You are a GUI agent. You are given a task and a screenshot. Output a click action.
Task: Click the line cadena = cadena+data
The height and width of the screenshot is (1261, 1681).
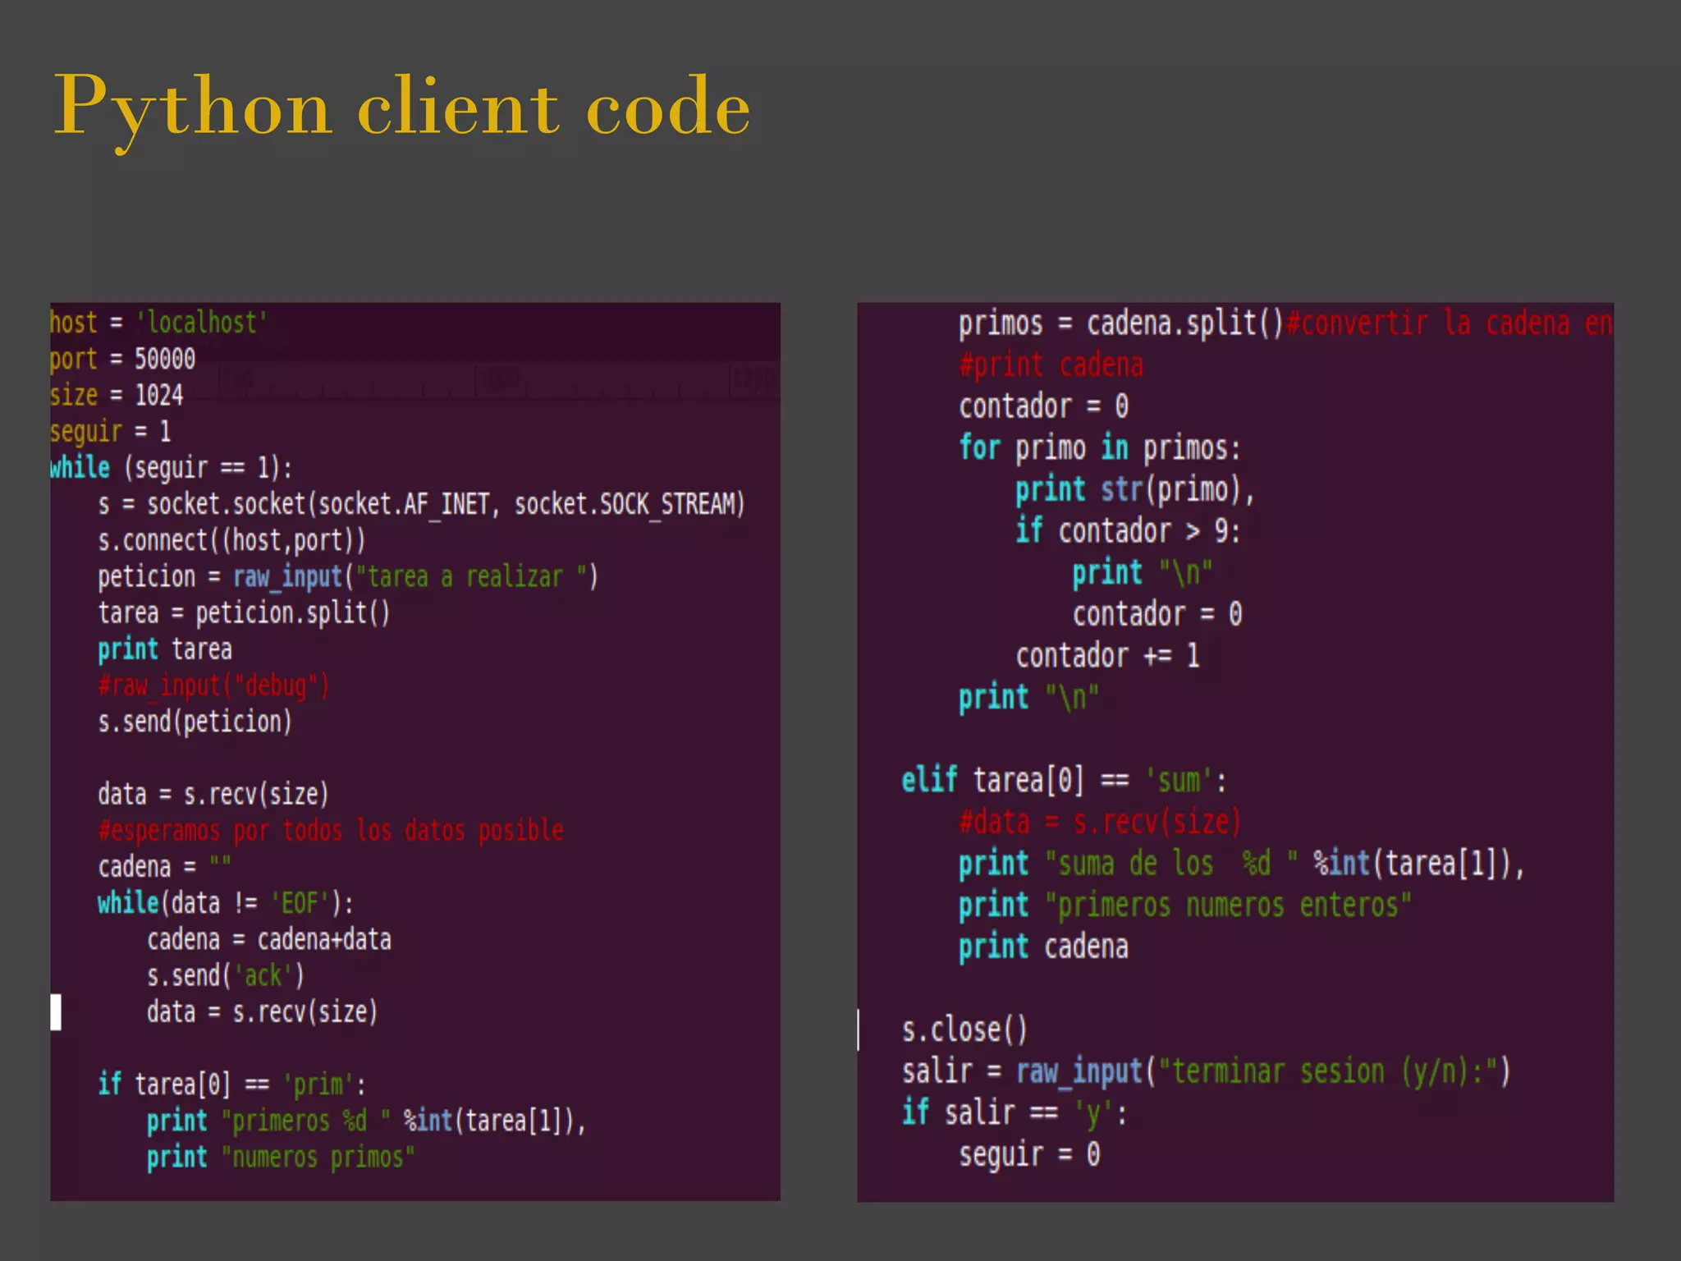(269, 939)
